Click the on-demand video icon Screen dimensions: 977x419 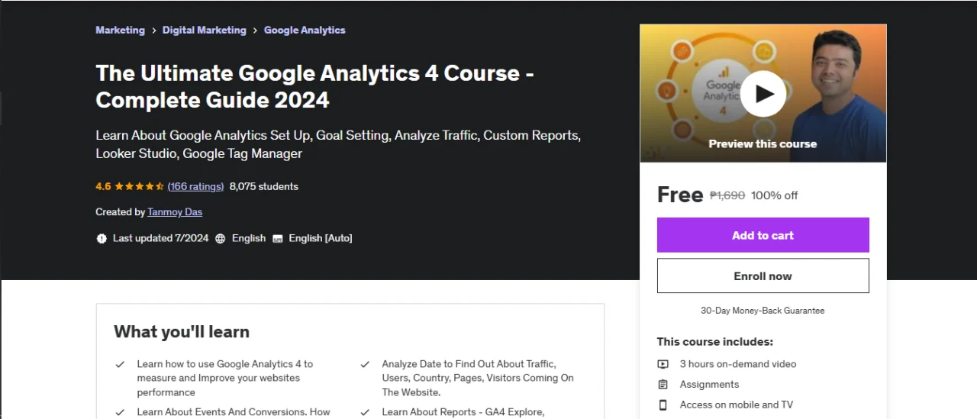click(x=663, y=364)
